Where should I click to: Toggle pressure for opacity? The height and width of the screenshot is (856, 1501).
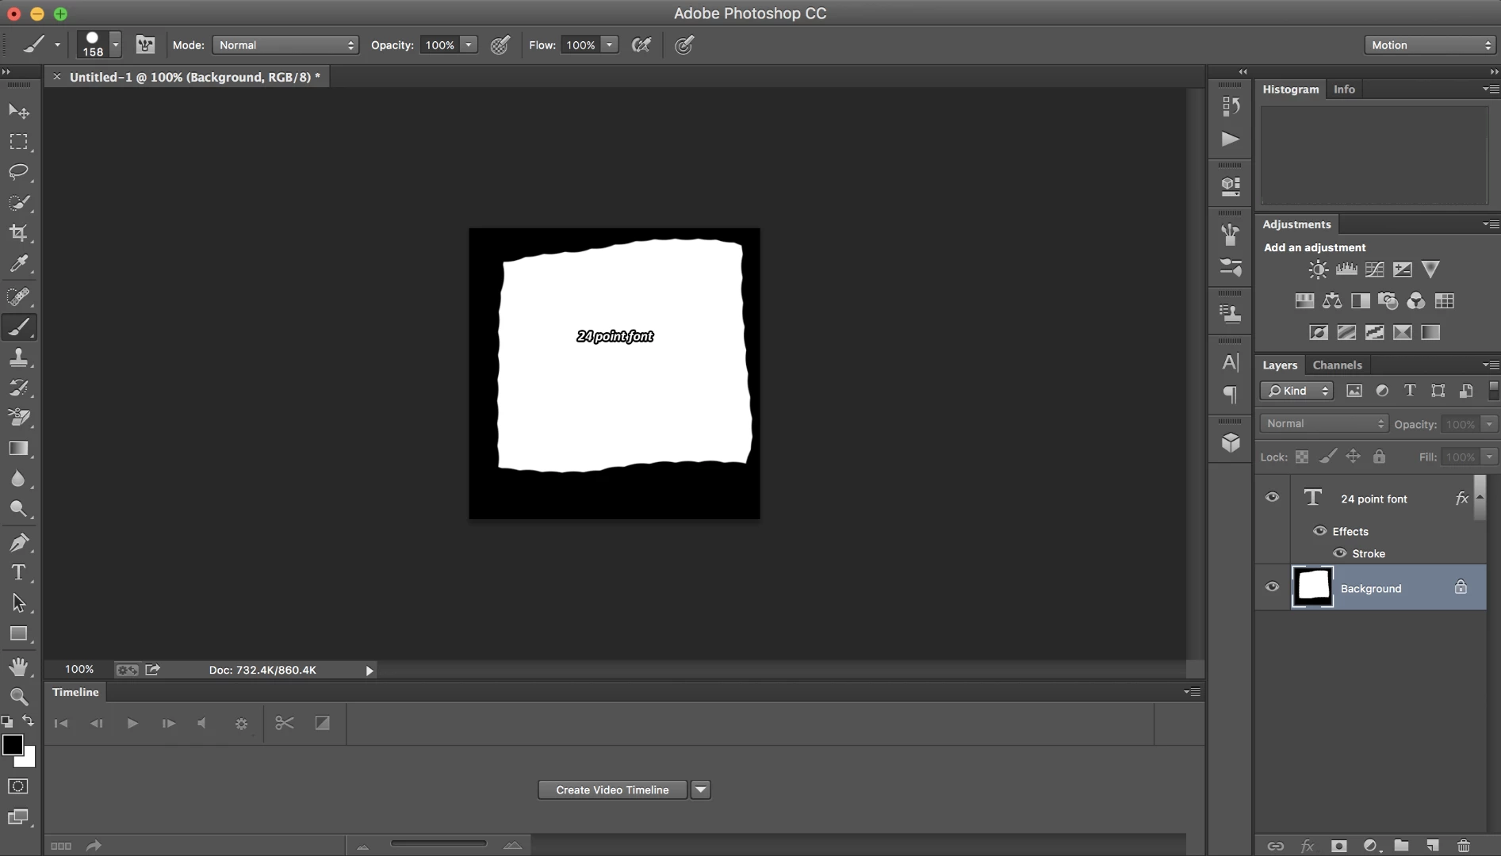[500, 45]
